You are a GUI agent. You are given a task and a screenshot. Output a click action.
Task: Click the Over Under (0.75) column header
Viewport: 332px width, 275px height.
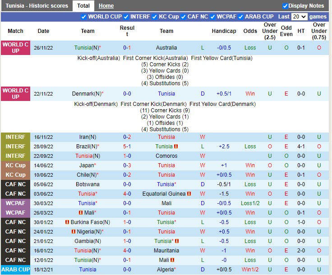coord(319,31)
